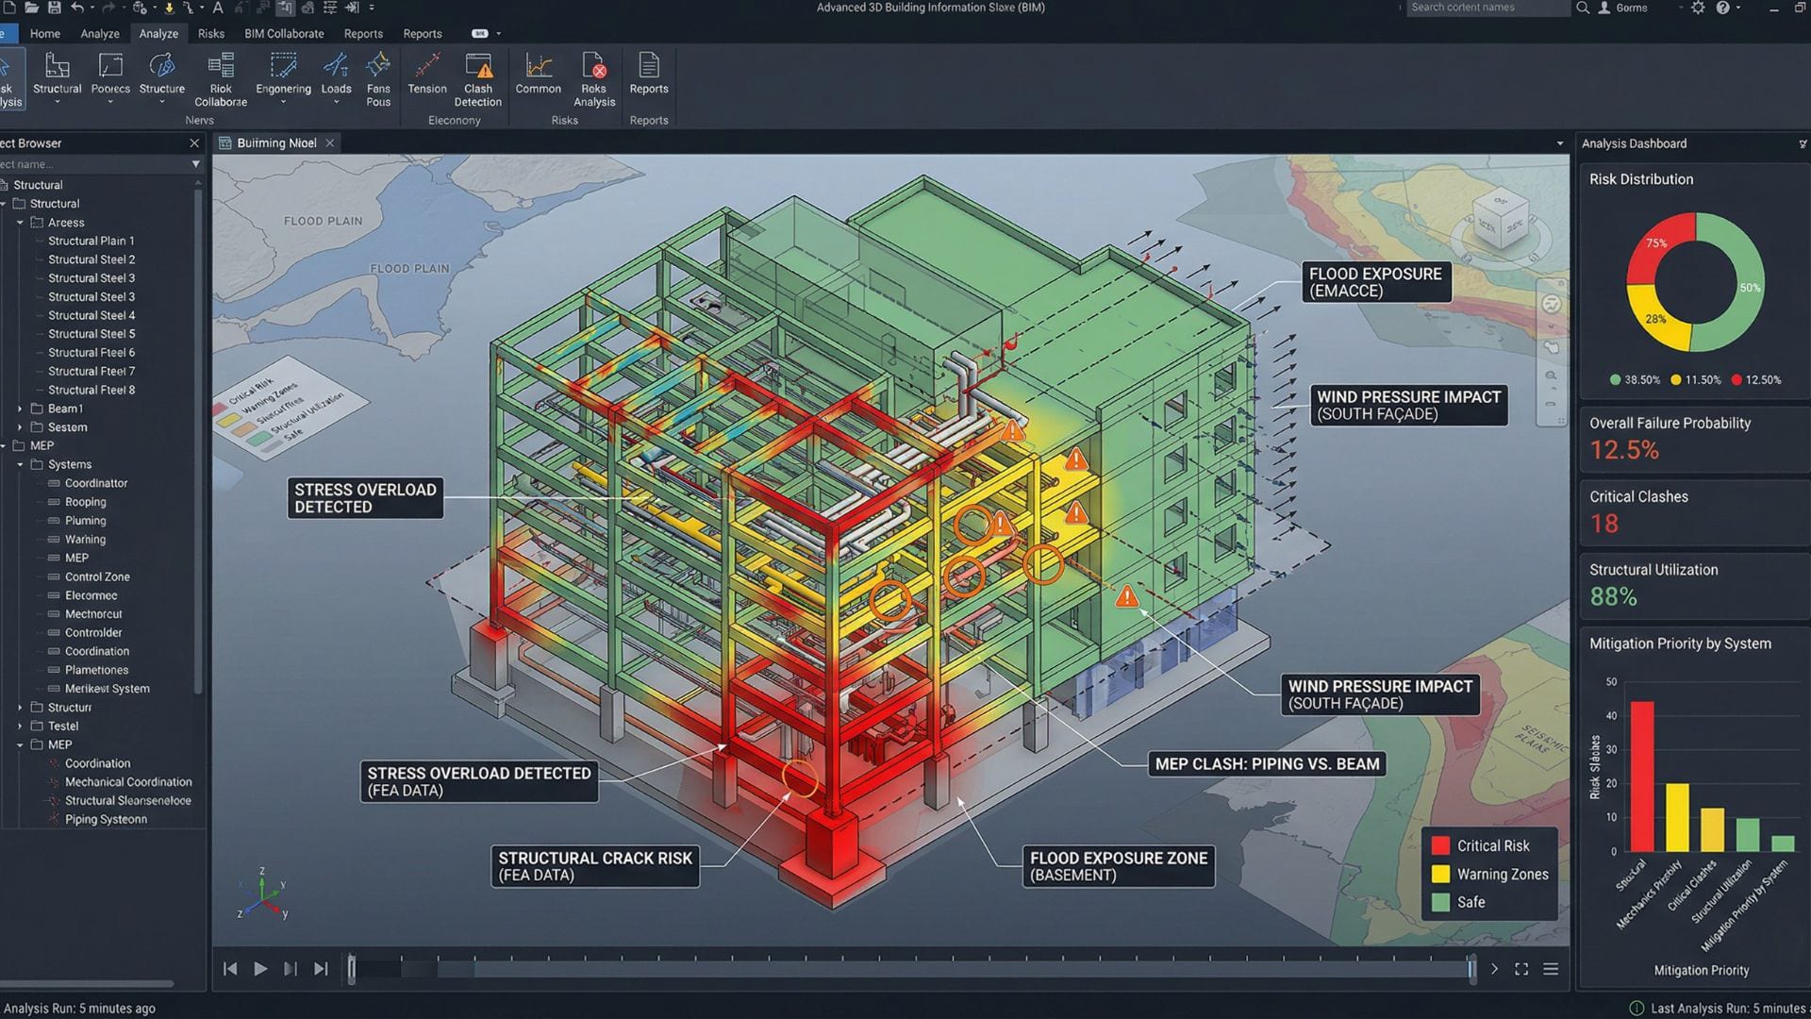Screen dimensions: 1811x1019
Task: Click the zoom icon in viewport navigation bar
Action: coord(1552,376)
